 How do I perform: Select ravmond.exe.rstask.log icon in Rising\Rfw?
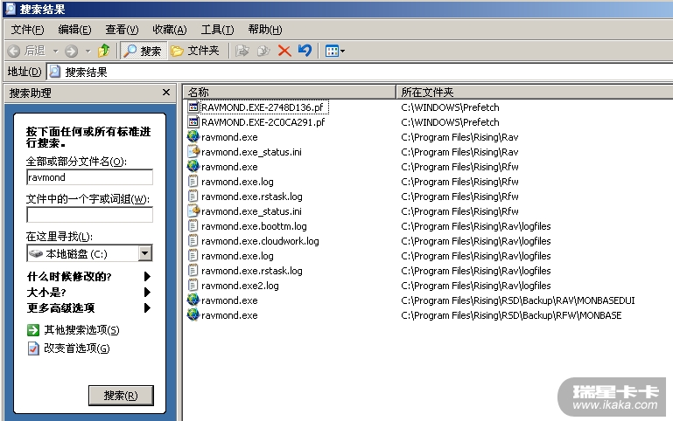point(193,197)
